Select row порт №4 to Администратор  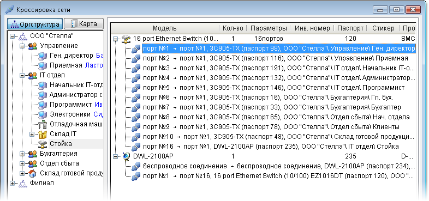click(279, 78)
